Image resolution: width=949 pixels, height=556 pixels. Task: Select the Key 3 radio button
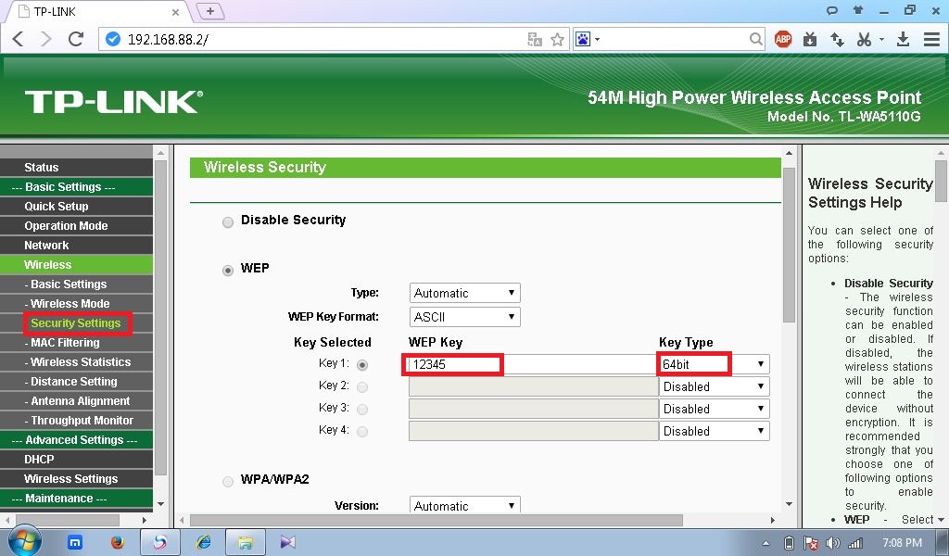tap(362, 409)
